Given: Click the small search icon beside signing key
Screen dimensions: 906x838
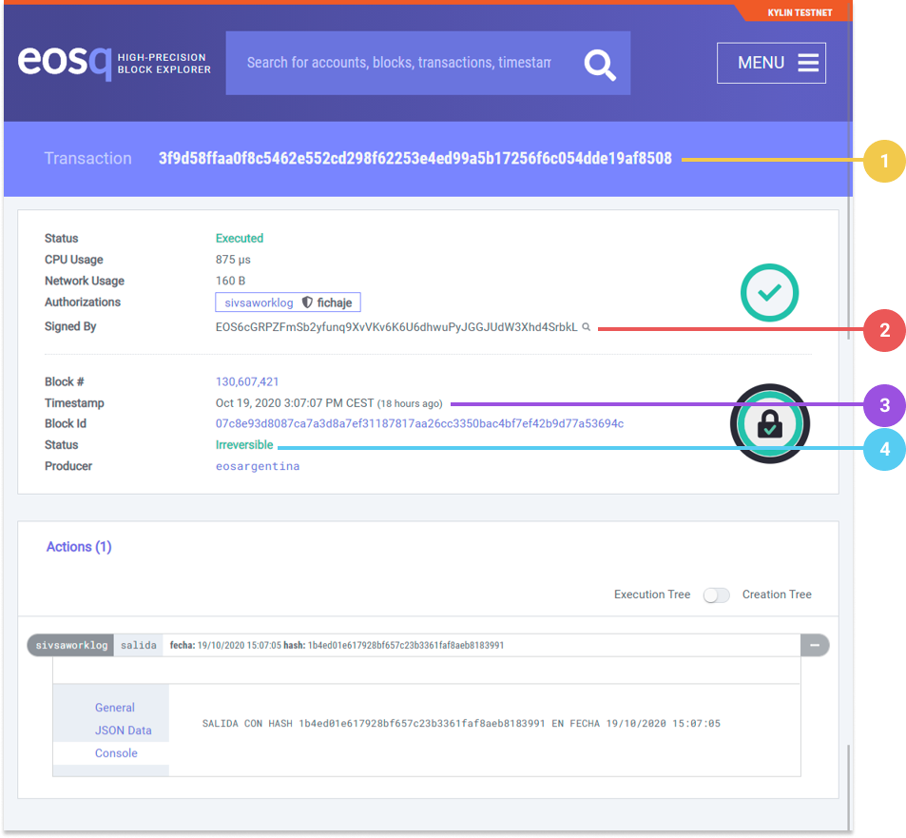Looking at the screenshot, I should [587, 327].
